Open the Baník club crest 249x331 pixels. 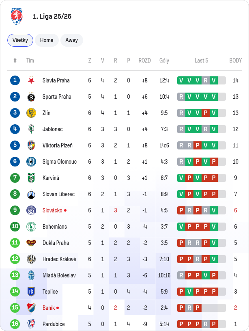point(31,308)
